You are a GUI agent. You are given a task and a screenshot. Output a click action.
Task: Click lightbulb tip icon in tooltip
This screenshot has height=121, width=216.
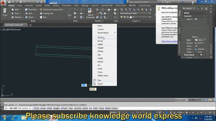[159, 8]
